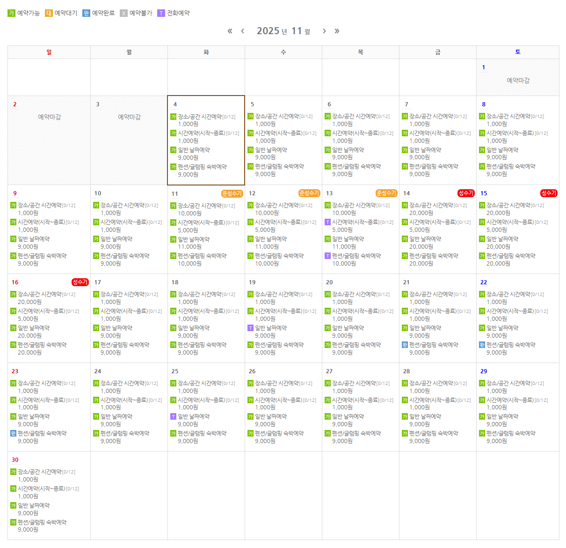Click the red 성수기 badge on November 14
566x548 pixels.
click(x=466, y=193)
